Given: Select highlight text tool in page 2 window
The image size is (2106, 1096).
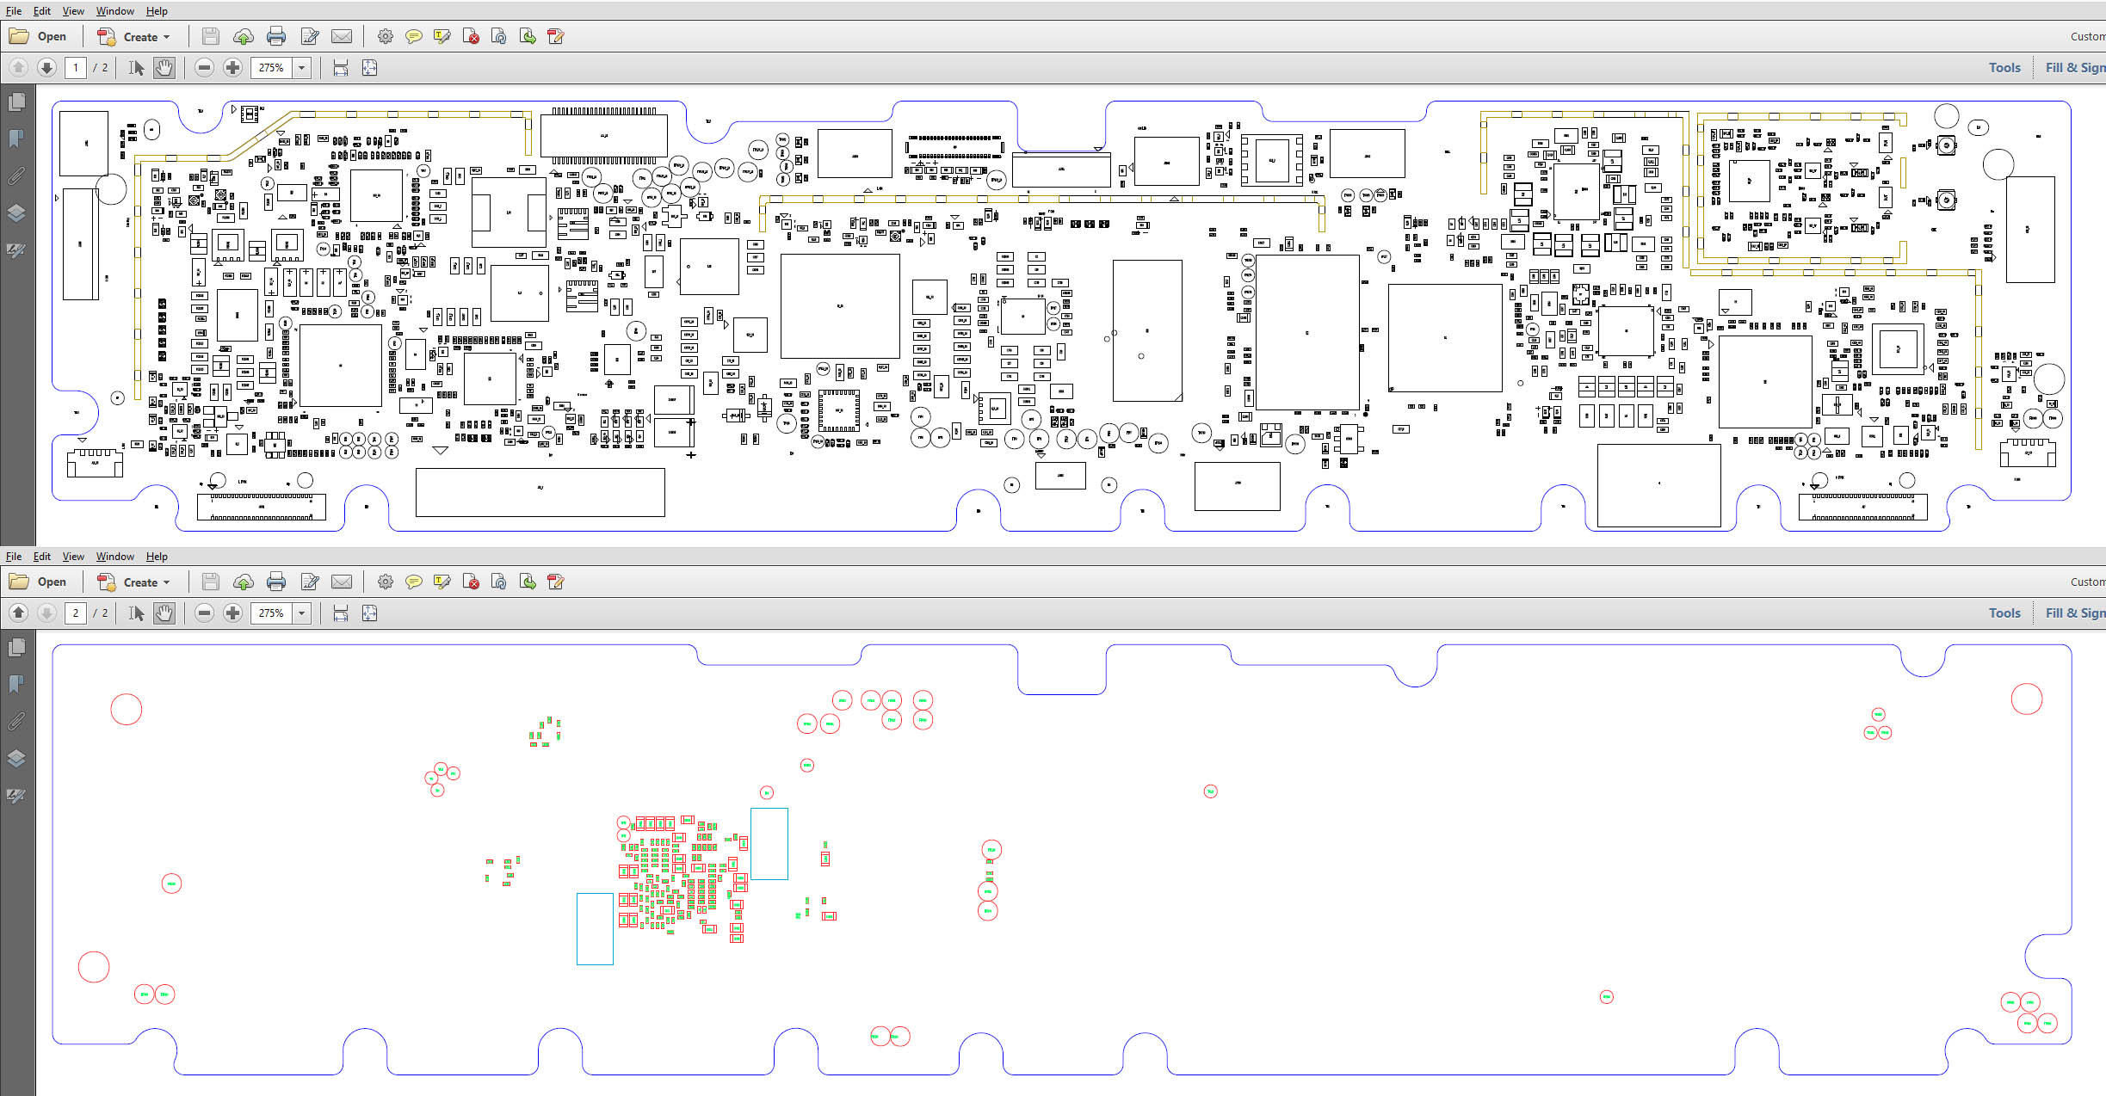Looking at the screenshot, I should 442,582.
